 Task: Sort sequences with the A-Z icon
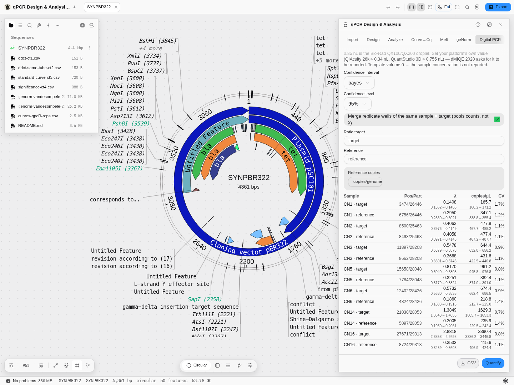click(x=92, y=25)
